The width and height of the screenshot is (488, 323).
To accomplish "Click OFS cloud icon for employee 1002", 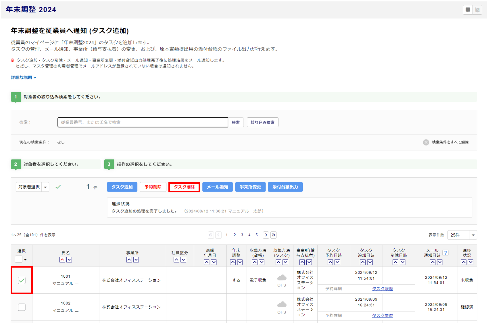I will point(282,305).
